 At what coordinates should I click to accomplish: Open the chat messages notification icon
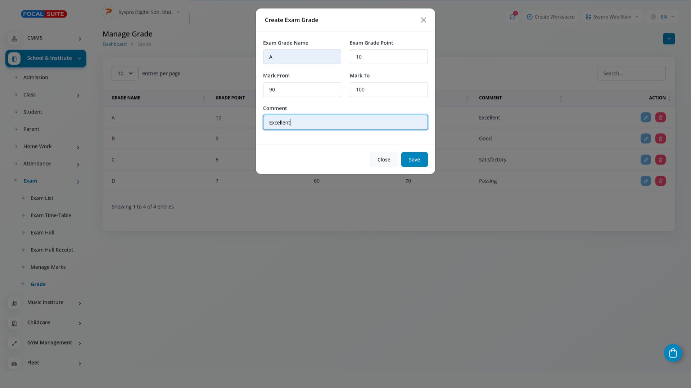pos(512,17)
